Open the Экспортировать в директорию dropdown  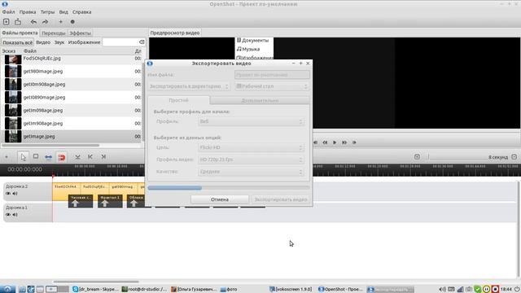pyautogui.click(x=189, y=86)
